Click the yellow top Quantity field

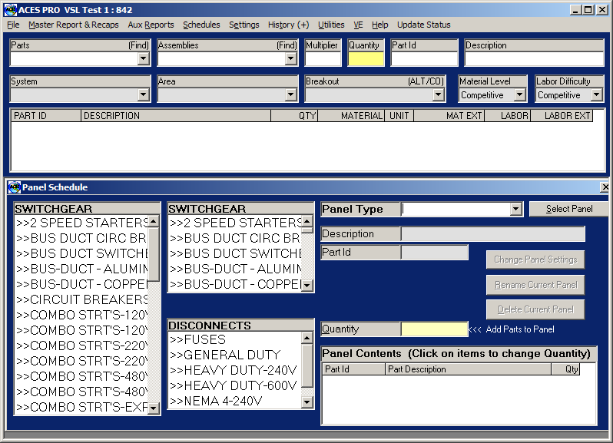pos(366,58)
